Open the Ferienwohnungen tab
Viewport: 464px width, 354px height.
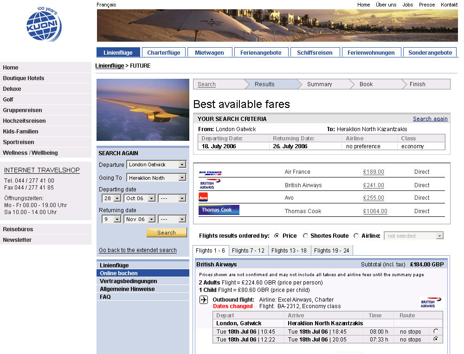[x=371, y=52]
